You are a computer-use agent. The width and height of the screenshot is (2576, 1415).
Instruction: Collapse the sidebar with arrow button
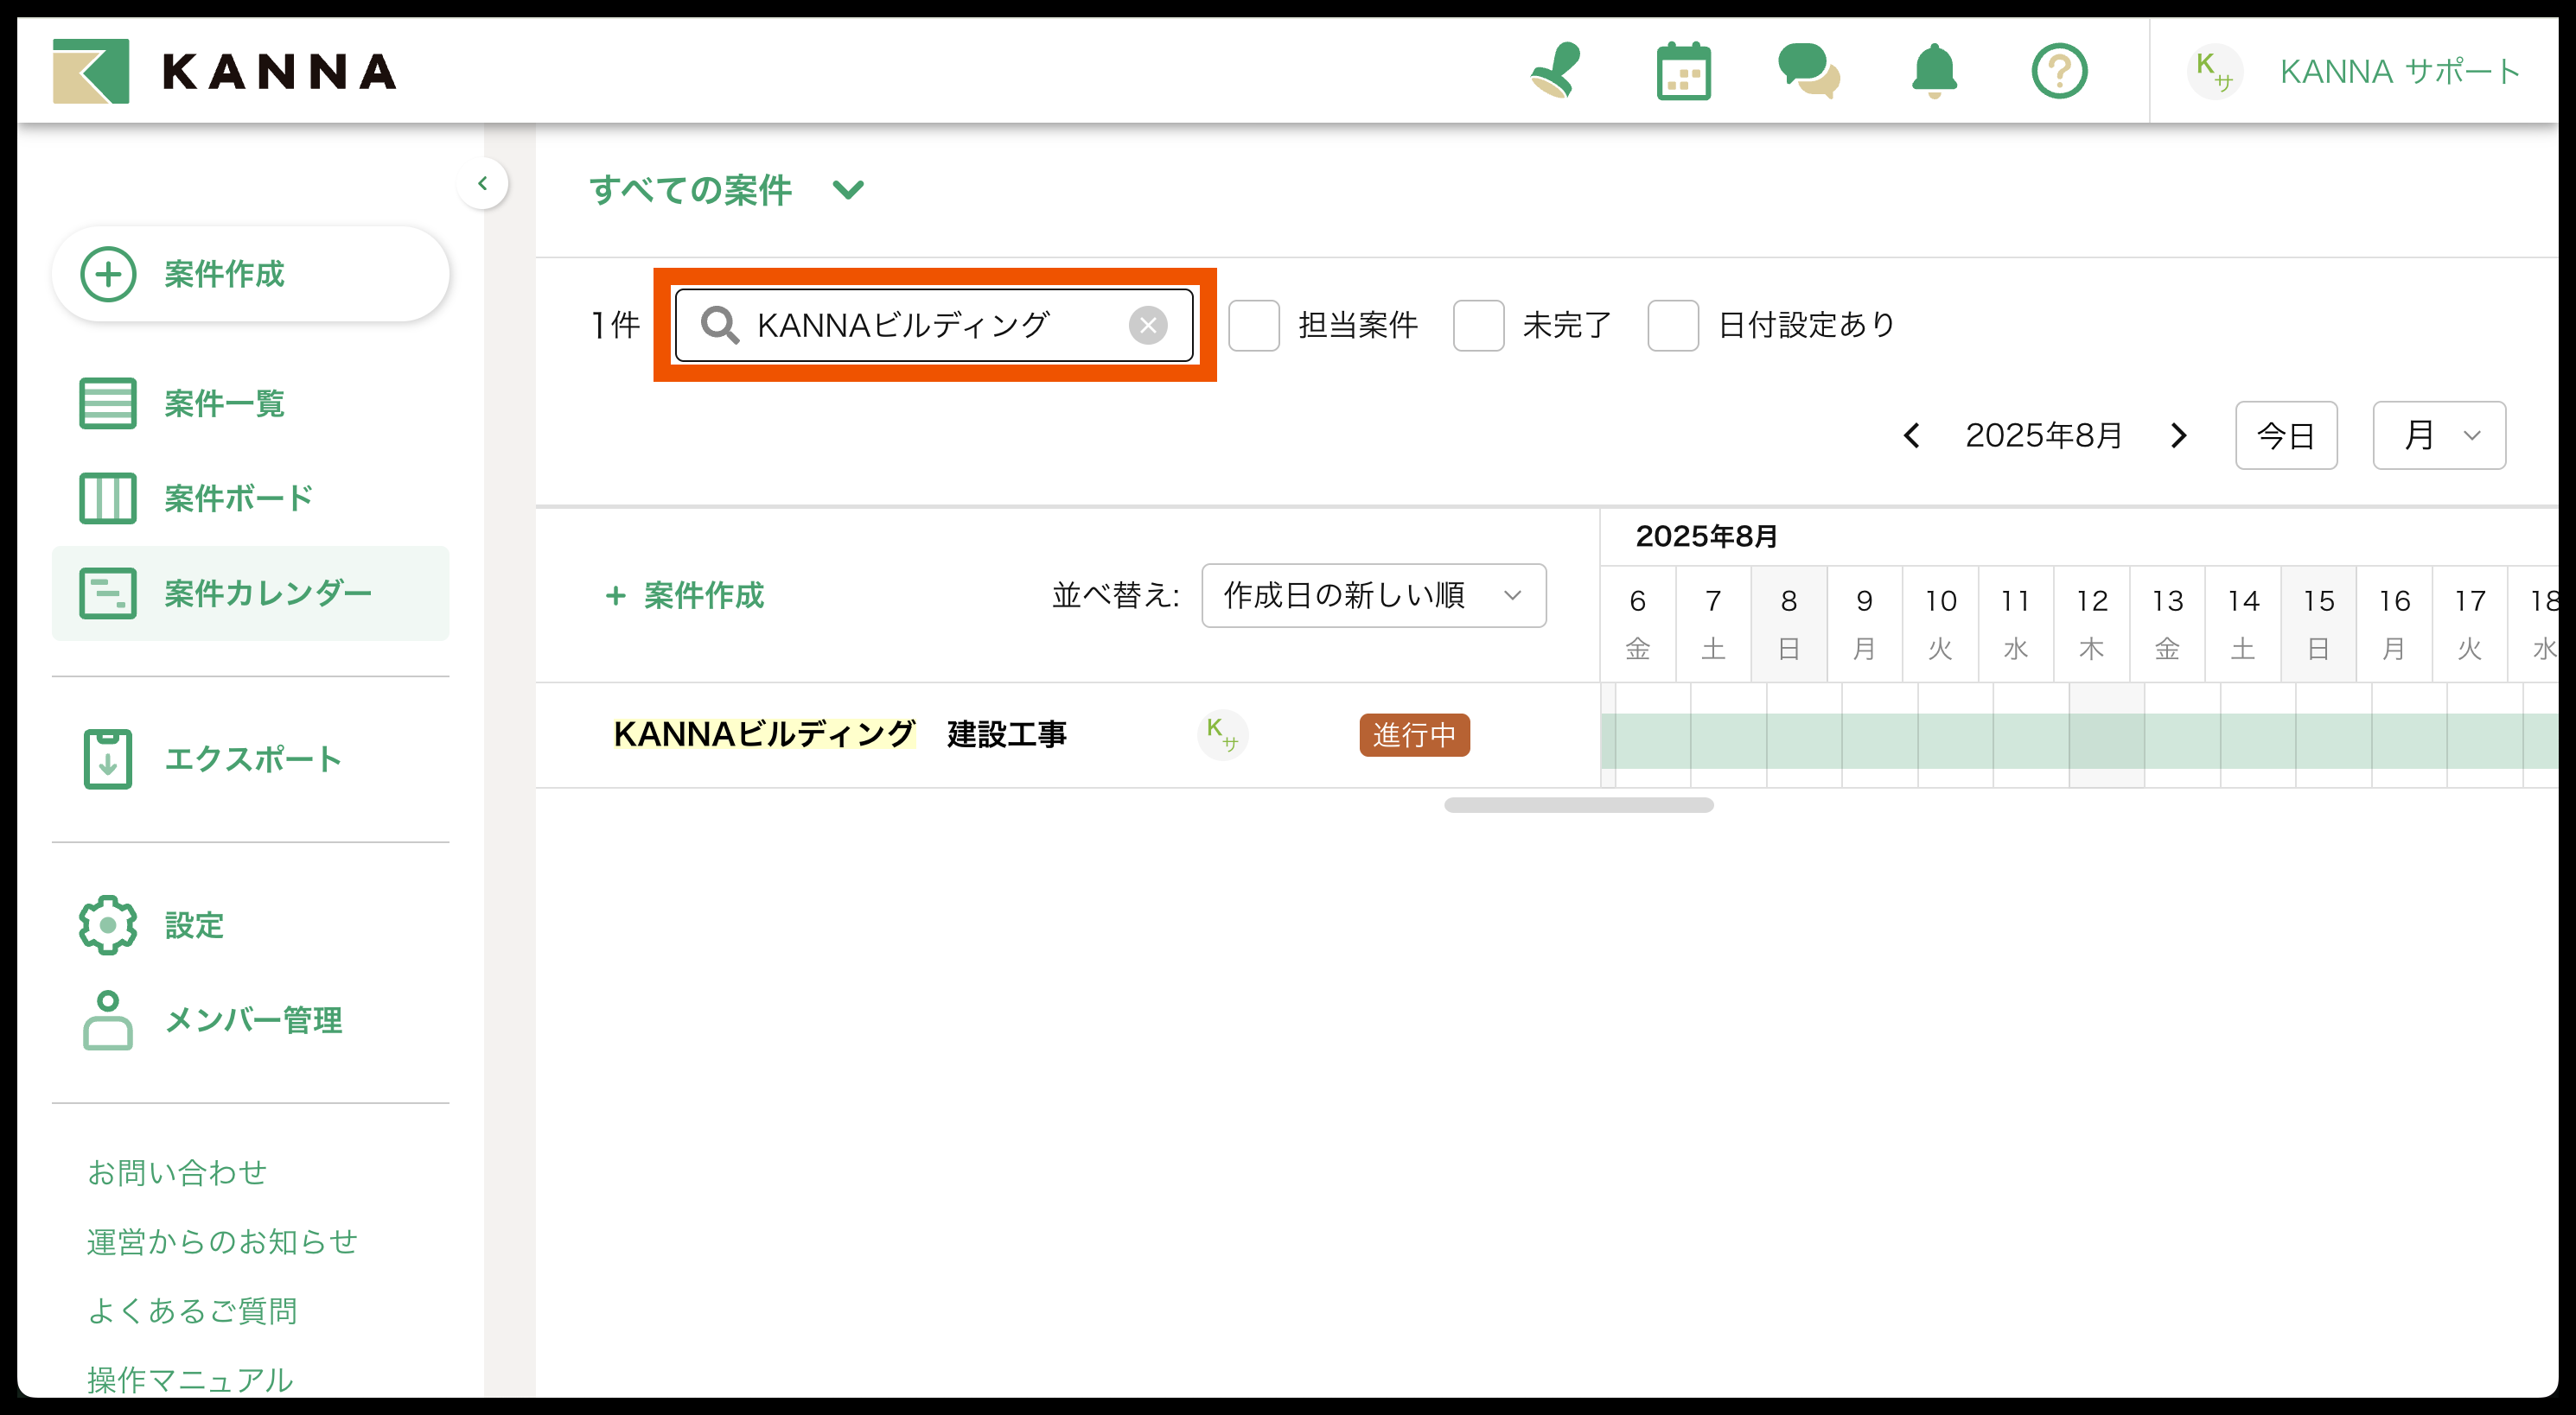483,184
